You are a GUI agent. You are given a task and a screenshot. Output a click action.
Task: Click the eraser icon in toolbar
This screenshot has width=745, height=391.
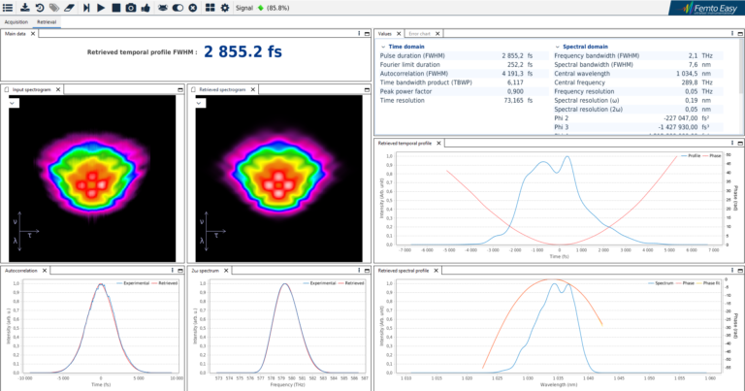click(69, 8)
